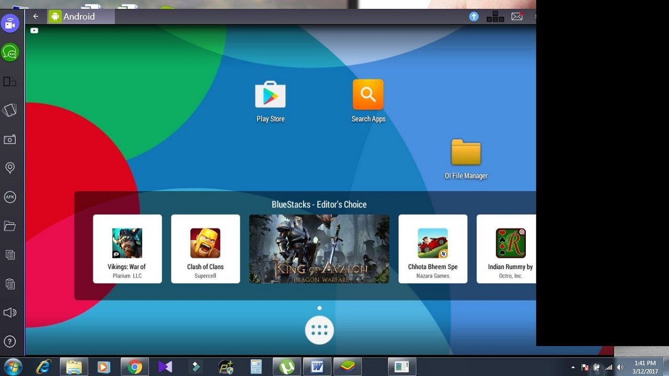Click the back arrow in BlueStacks title bar
669x376 pixels.
tap(36, 16)
